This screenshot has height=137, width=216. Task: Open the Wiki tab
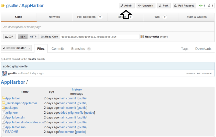[161, 17]
